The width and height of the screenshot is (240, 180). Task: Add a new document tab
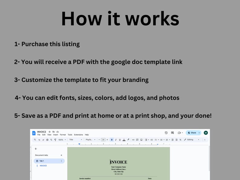coord(61,155)
